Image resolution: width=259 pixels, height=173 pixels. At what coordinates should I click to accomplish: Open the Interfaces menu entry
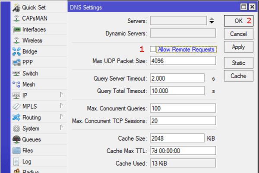point(39,29)
